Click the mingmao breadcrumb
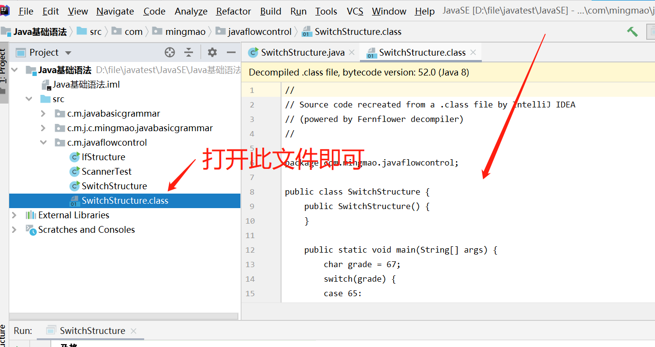 coord(185,32)
